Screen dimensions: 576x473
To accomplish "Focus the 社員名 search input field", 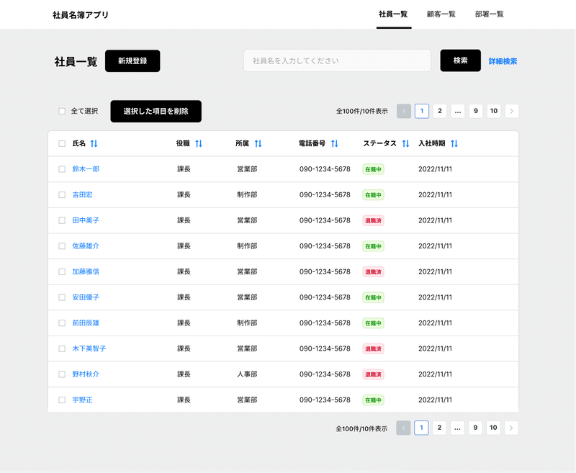I will click(337, 60).
